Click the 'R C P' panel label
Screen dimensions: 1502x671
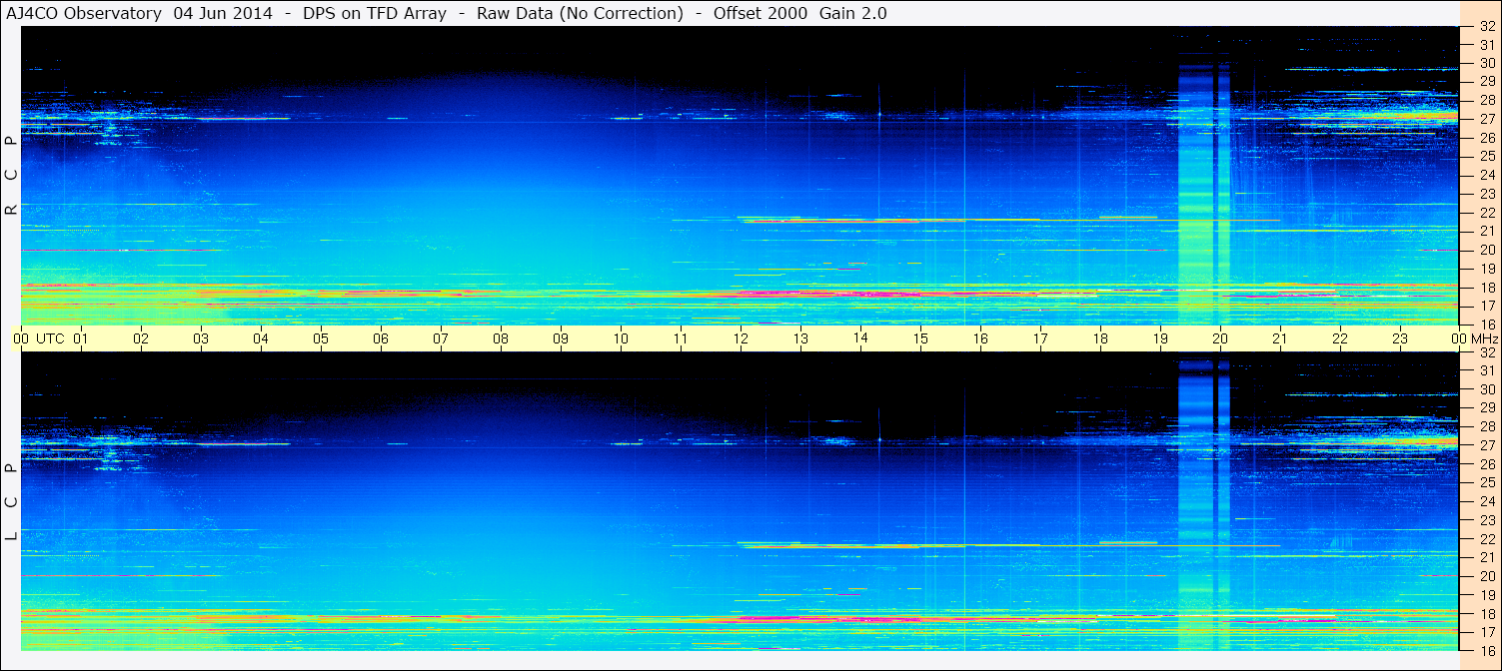pyautogui.click(x=11, y=175)
